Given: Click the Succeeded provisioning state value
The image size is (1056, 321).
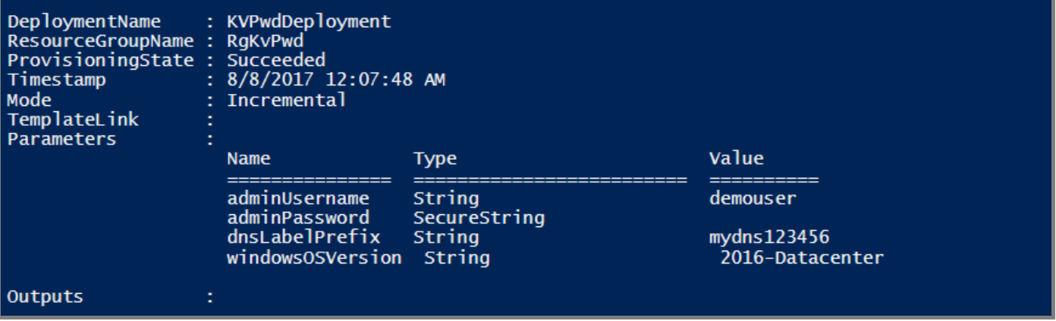Looking at the screenshot, I should (276, 60).
